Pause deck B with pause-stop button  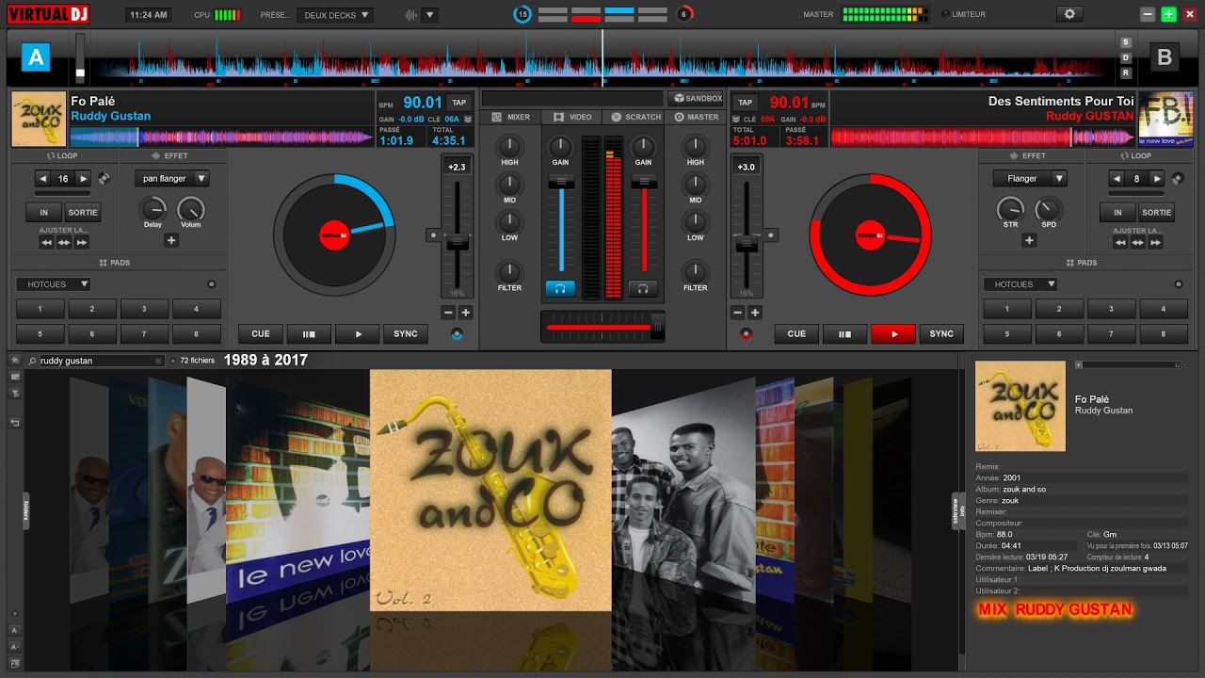844,334
